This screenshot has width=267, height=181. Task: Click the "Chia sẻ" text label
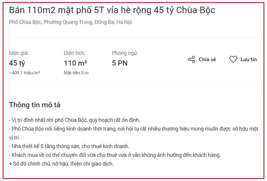click(x=207, y=60)
